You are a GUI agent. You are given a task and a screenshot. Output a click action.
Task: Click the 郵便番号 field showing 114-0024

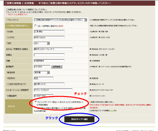(42, 67)
